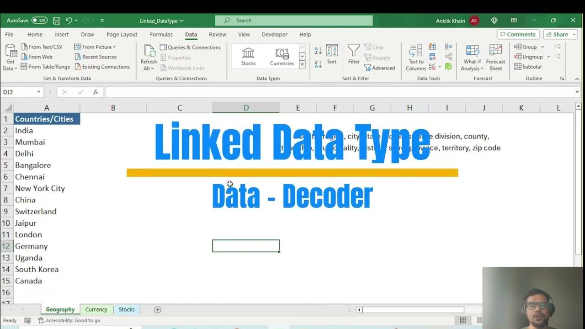Viewport: 585px width, 329px height.
Task: Open the Ungroup dropdown arrow
Action: [x=548, y=57]
